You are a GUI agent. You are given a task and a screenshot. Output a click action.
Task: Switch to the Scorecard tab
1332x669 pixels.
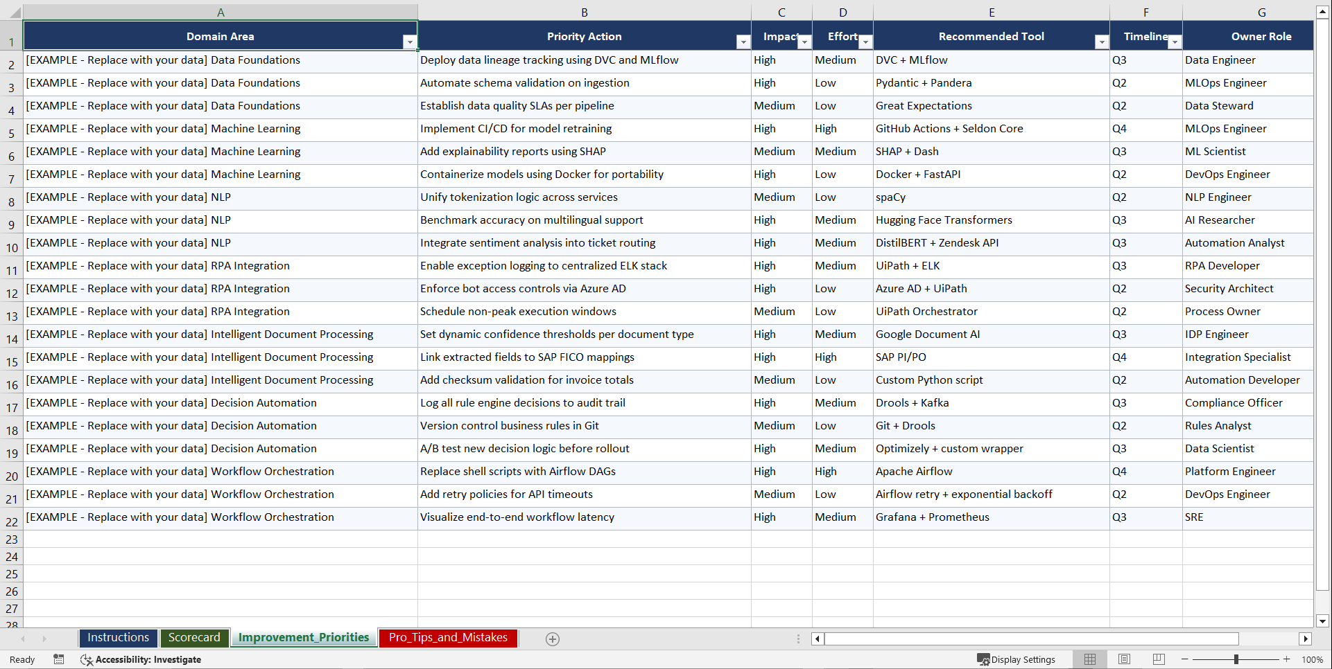[194, 638]
